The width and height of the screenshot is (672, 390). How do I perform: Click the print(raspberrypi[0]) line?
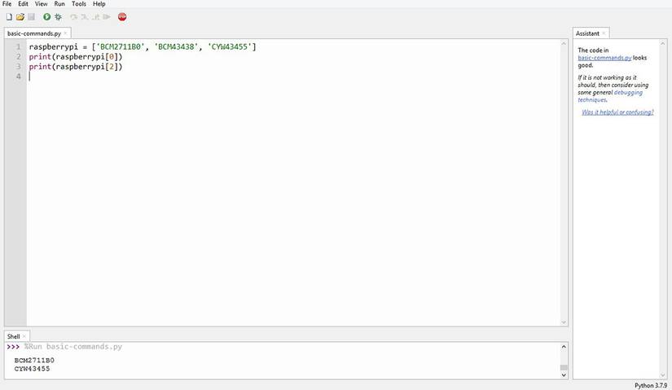[x=76, y=56]
